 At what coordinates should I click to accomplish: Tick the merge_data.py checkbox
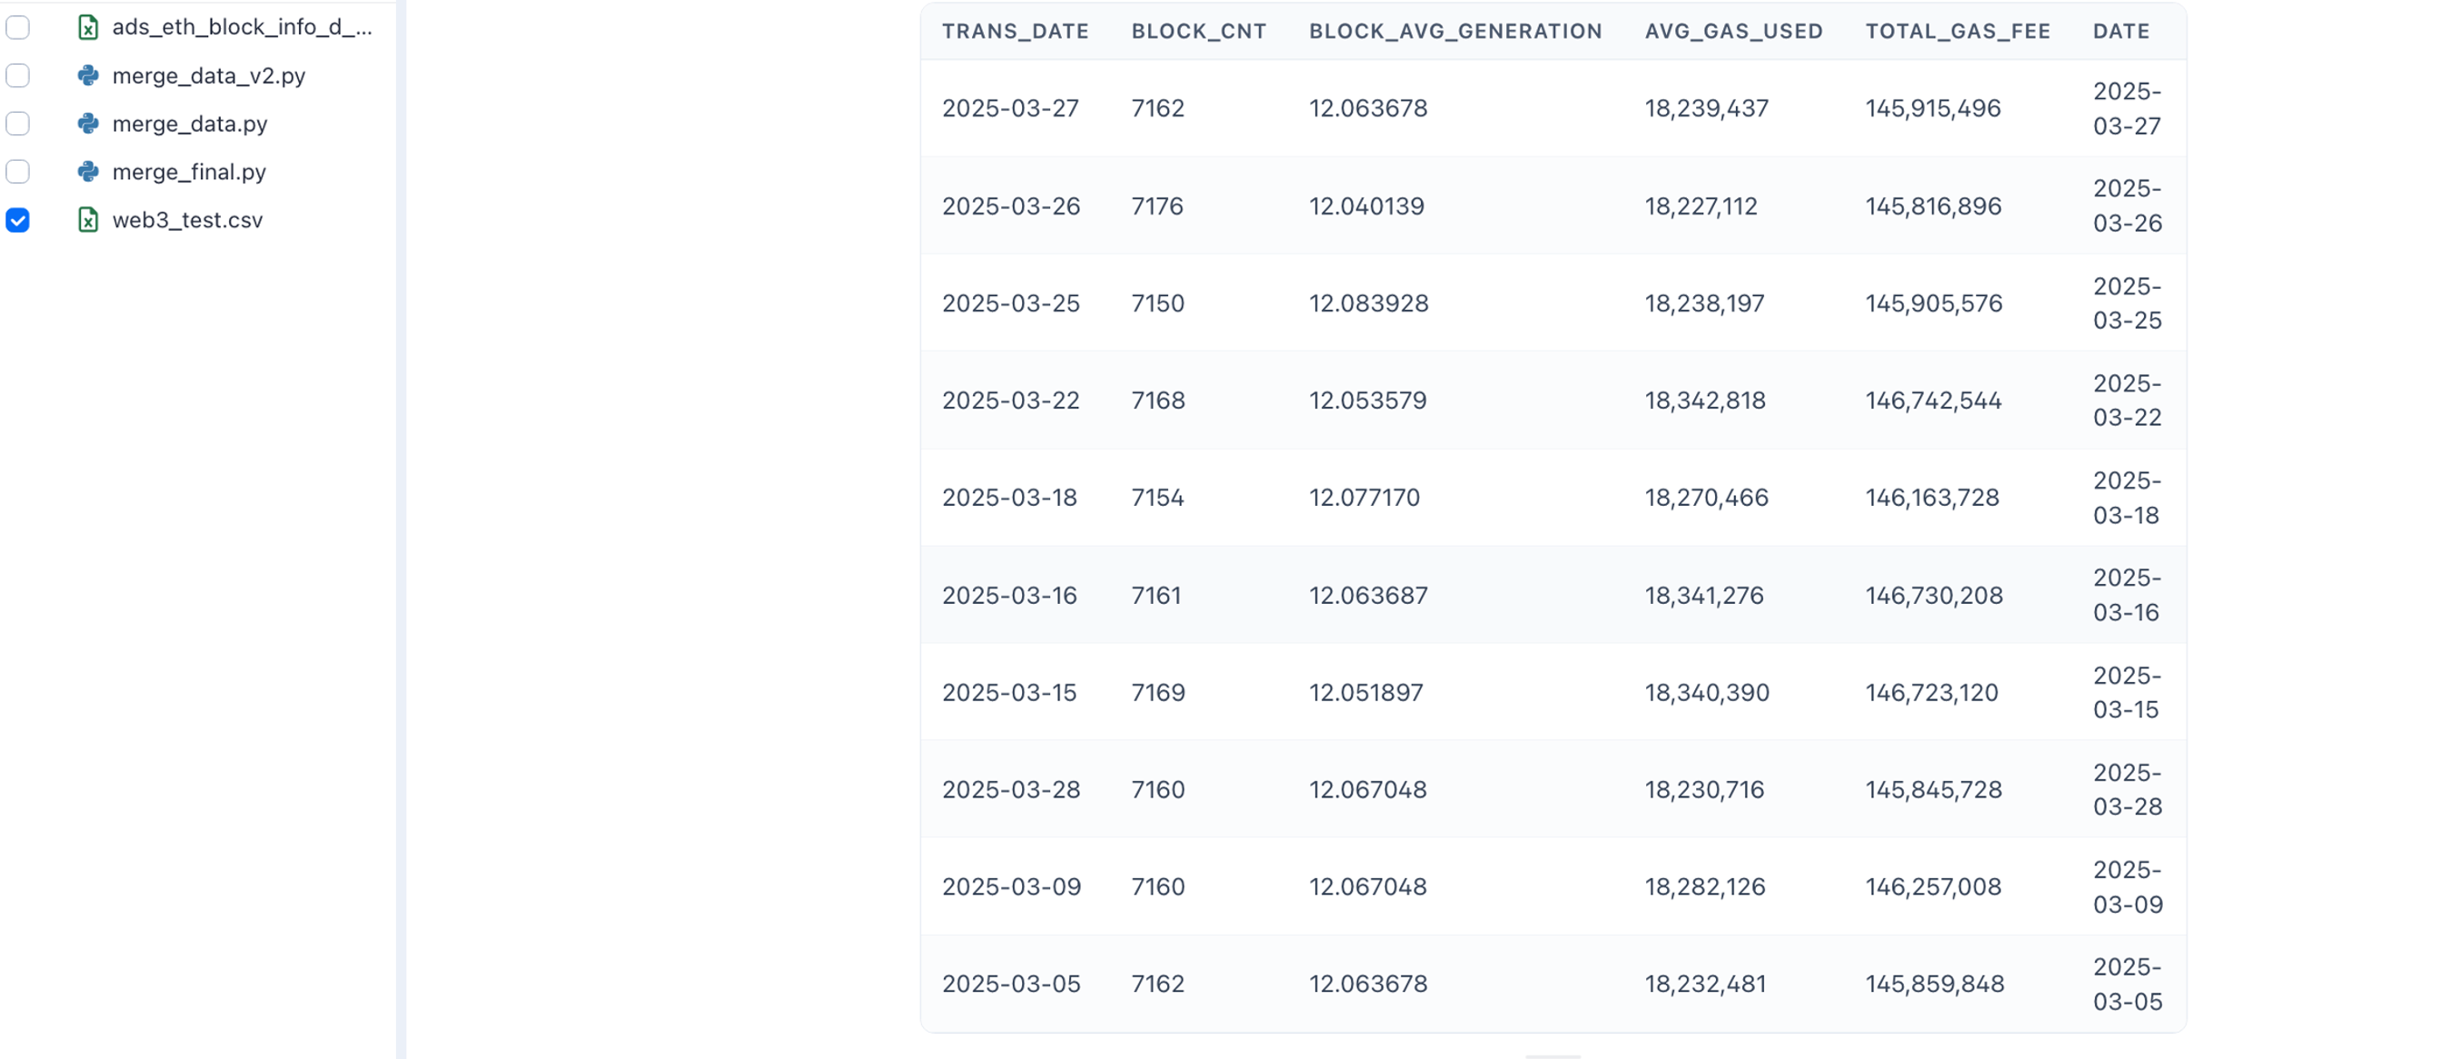point(18,124)
